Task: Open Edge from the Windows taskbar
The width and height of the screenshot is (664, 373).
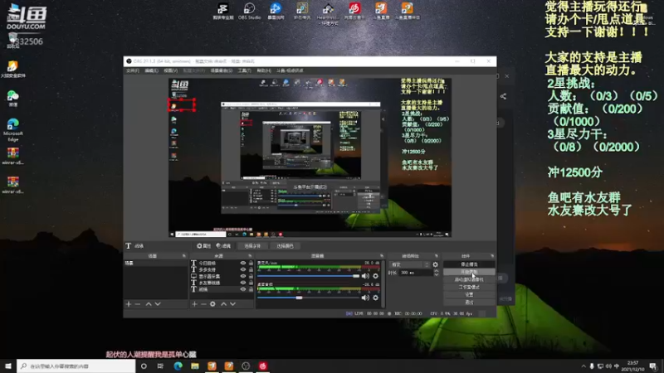Action: point(178,366)
